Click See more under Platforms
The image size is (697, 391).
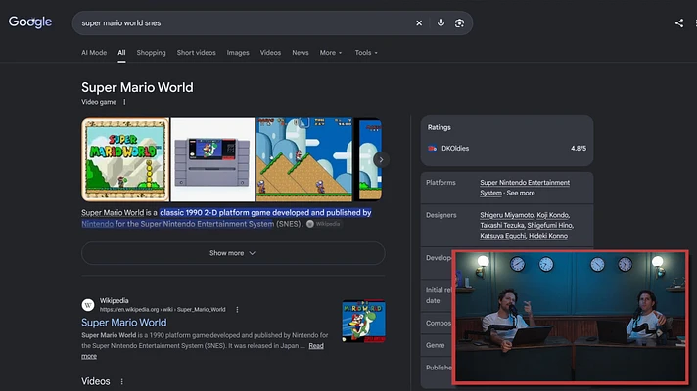coord(521,194)
